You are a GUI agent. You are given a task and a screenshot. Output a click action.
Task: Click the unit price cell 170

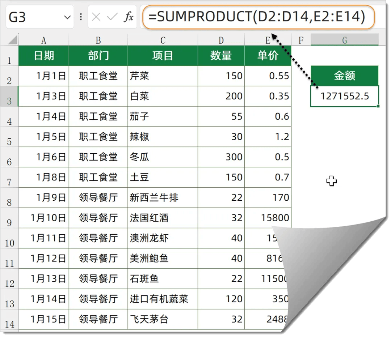pos(268,198)
